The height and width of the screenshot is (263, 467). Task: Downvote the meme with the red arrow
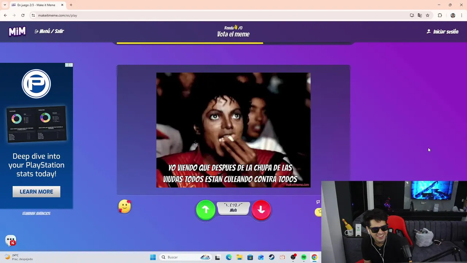(261, 210)
